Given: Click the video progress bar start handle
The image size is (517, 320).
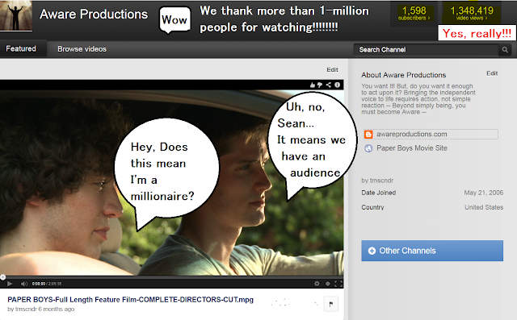Looking at the screenshot, I should 2,277.
